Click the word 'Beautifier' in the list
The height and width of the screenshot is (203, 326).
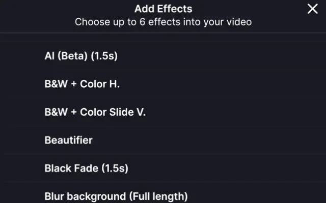point(69,140)
